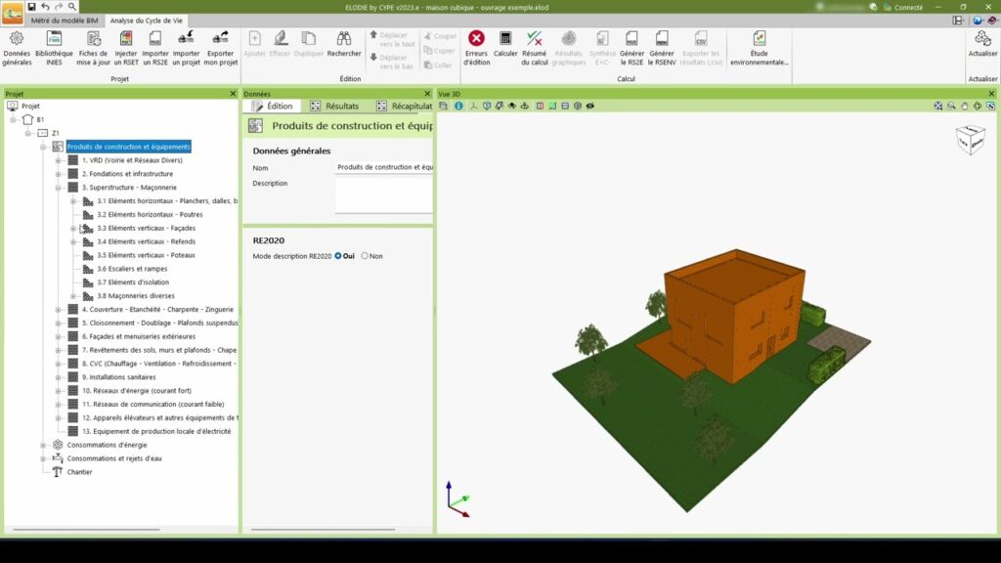Select Oui for Mode description RE2020
This screenshot has height=563, width=1001.
pyautogui.click(x=338, y=256)
